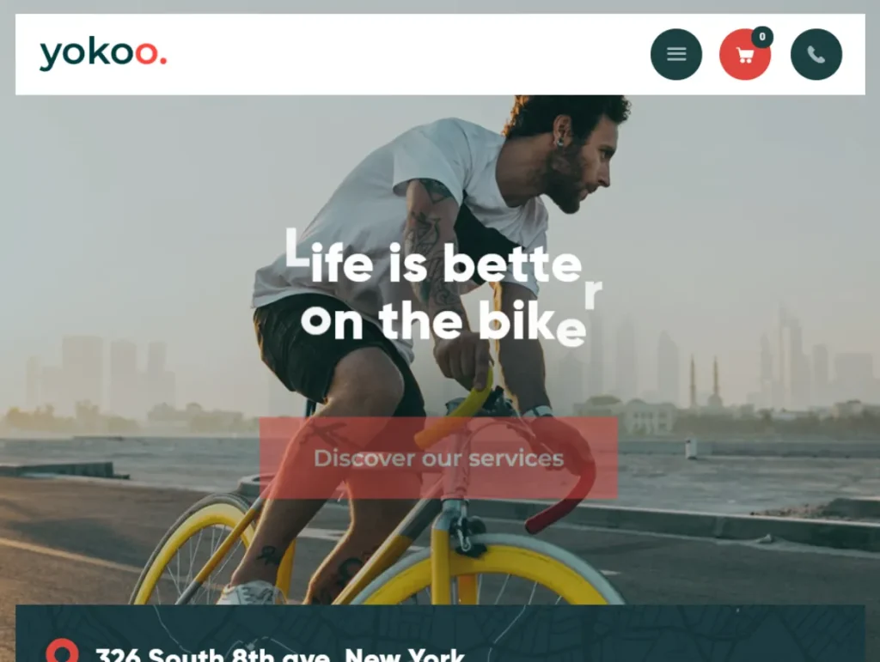The image size is (880, 662).
Task: Click the cyclist's white sneaker
Action: [250, 593]
